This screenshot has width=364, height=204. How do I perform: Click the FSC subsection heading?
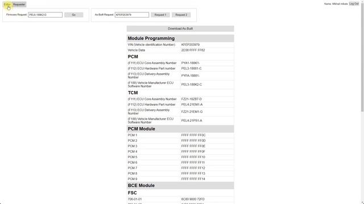[133, 193]
